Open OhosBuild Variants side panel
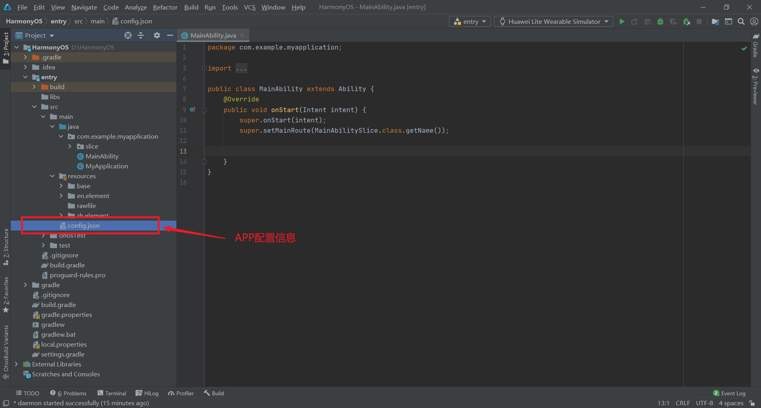This screenshot has height=408, width=761. click(x=6, y=353)
